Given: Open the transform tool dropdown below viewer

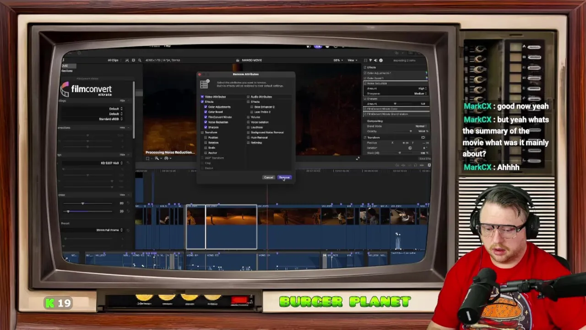Looking at the screenshot, I should 148,158.
